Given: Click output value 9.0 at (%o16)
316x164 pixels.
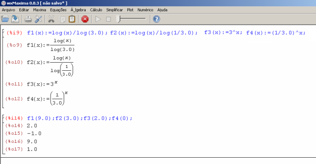Looking at the screenshot, I should click(32, 141).
